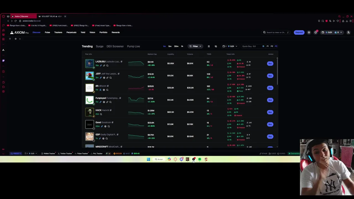Open the Opera sidebar Twitch icon
This screenshot has width=354, height=199.
click(3, 61)
